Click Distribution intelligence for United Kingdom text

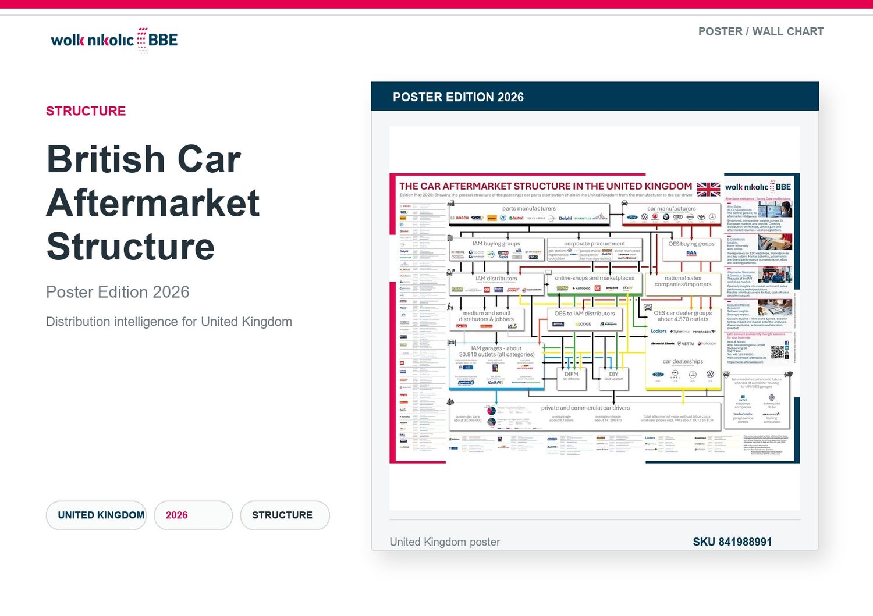point(169,322)
